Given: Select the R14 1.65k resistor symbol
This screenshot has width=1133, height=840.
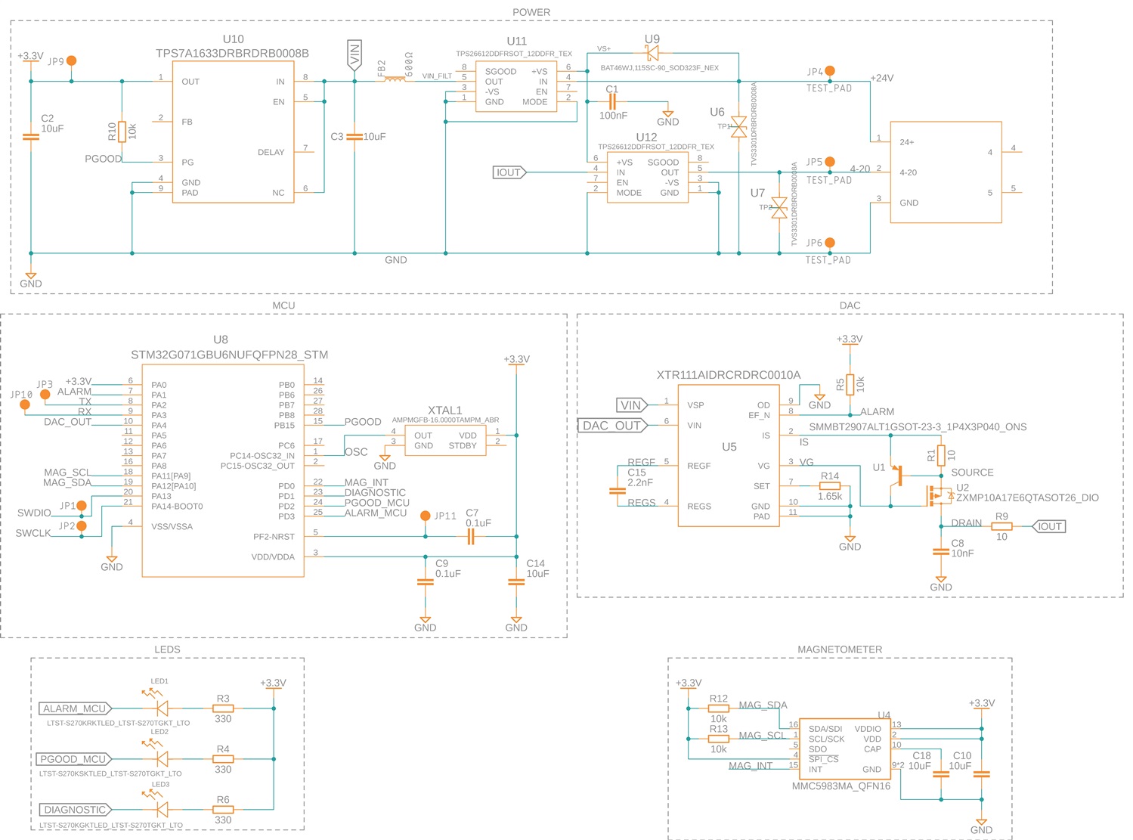Looking at the screenshot, I should [830, 486].
